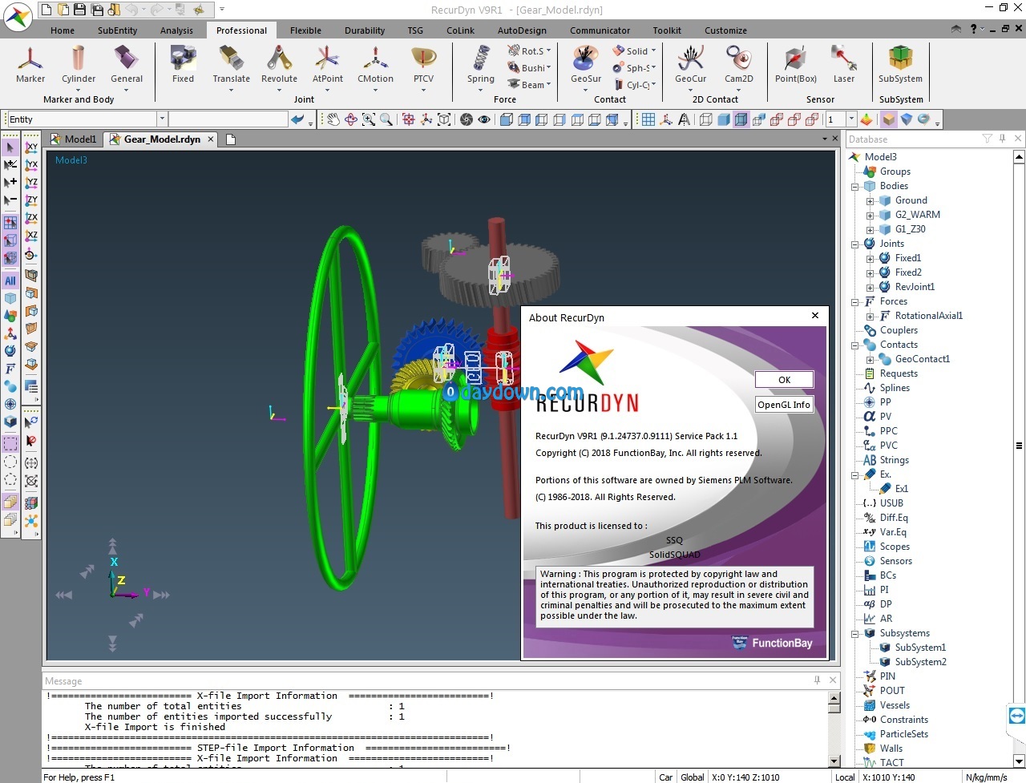Set XY working plane from side toolbar
This screenshot has width=1026, height=783.
pos(31,147)
